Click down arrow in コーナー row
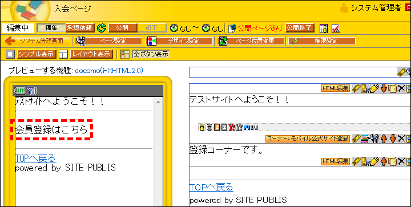 (393, 139)
